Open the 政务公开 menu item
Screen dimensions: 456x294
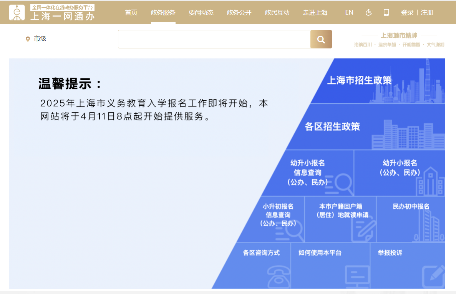pyautogui.click(x=239, y=12)
